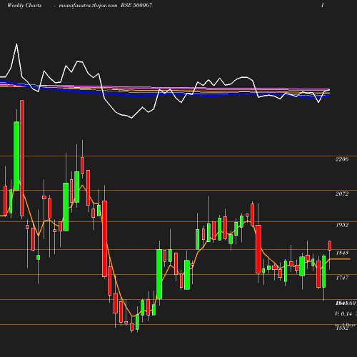Click the "V: 0.14" volume readout
Viewport: 357px width, 357px height.
click(x=343, y=313)
